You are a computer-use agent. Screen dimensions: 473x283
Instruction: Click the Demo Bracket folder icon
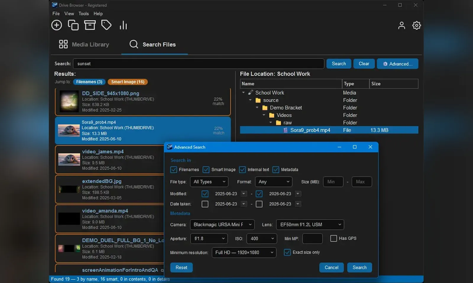click(x=265, y=108)
